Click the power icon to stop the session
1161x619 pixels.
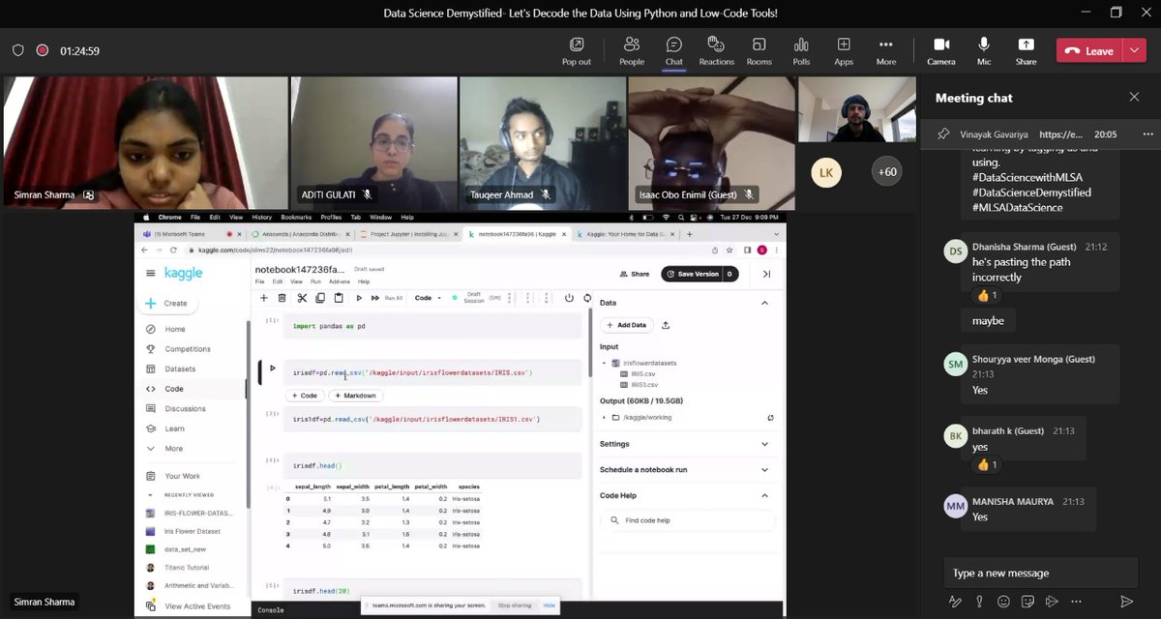click(x=569, y=298)
